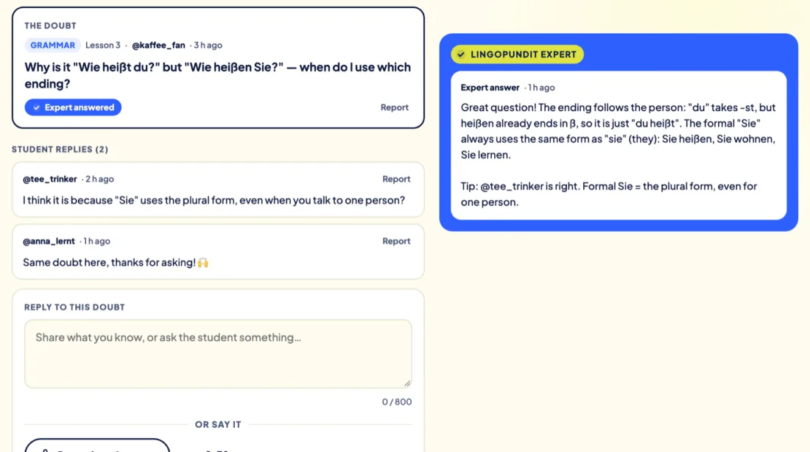Image resolution: width=810 pixels, height=452 pixels.
Task: Click the 'THE DOUBT' heading
Action: [50, 26]
